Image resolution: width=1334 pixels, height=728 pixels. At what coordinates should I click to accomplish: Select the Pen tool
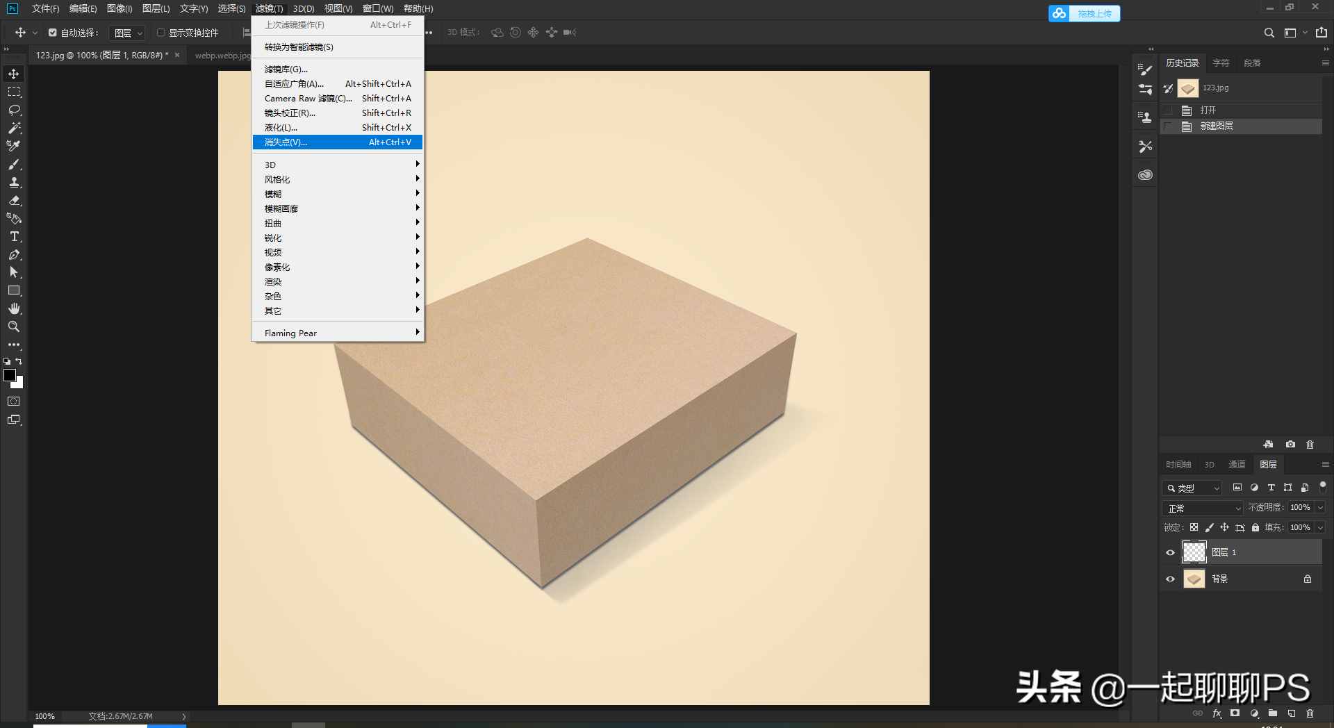14,255
